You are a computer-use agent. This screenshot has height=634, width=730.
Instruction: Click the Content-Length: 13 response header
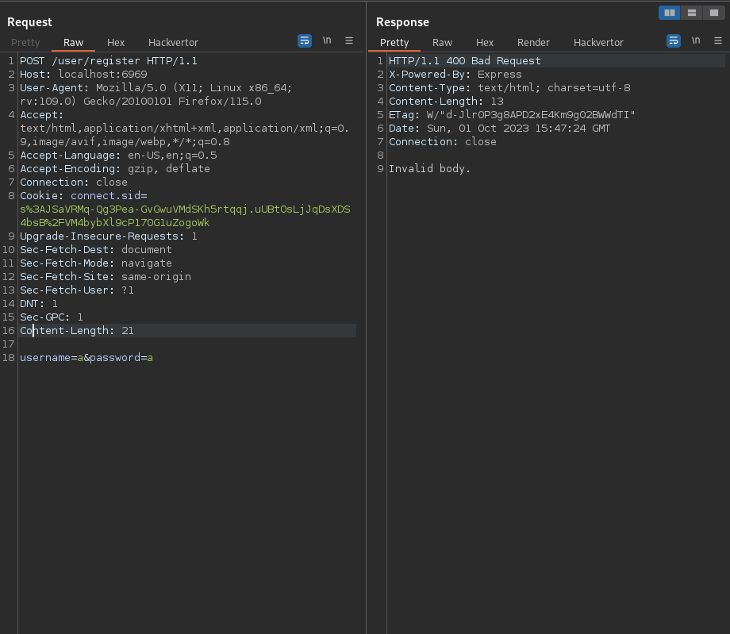point(446,101)
